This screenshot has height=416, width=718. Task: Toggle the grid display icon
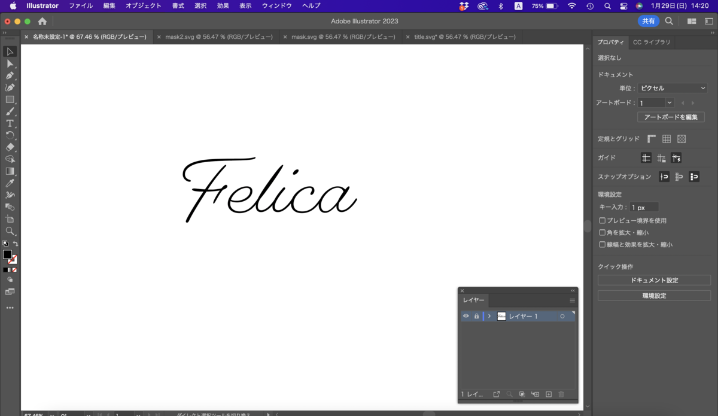[667, 139]
